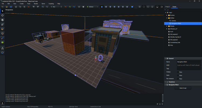The image size is (202, 108).
Task: Click the green Play game arrow
Action: pyautogui.click(x=88, y=7)
